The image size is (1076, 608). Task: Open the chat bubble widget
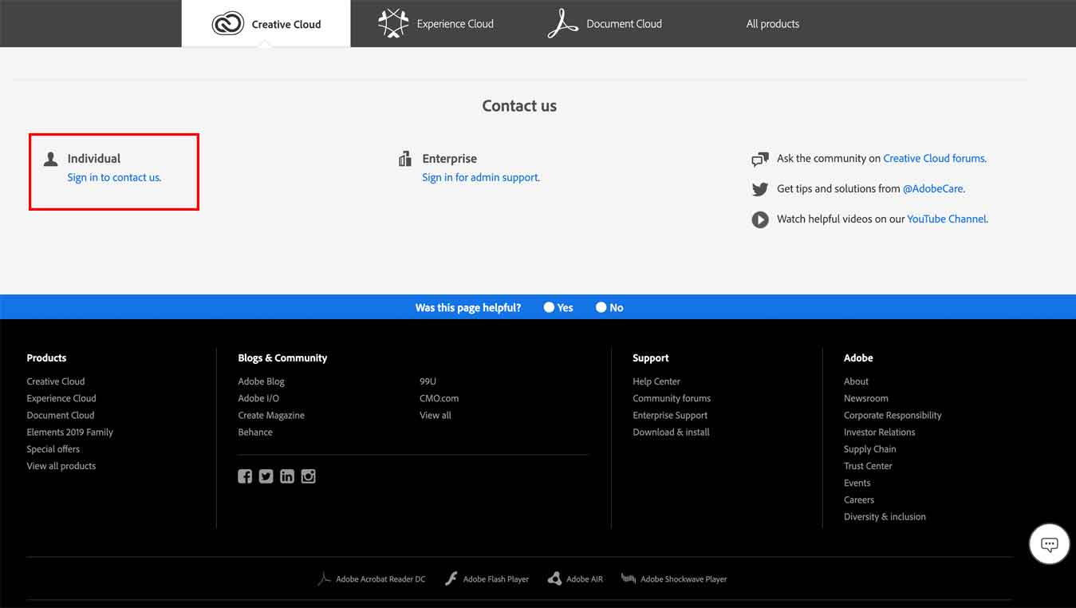[x=1049, y=544]
